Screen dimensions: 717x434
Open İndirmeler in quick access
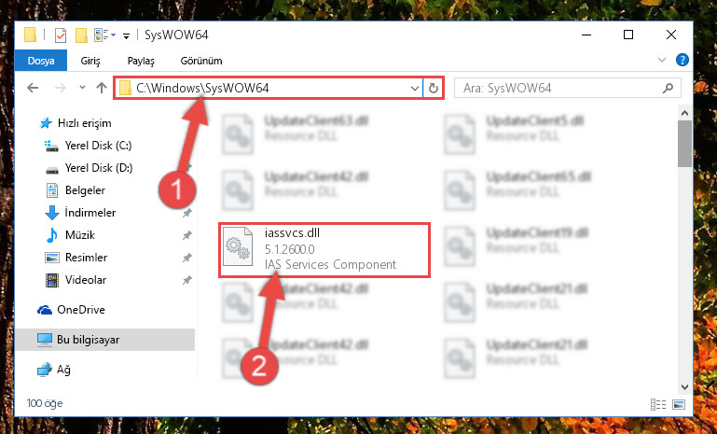[x=90, y=213]
